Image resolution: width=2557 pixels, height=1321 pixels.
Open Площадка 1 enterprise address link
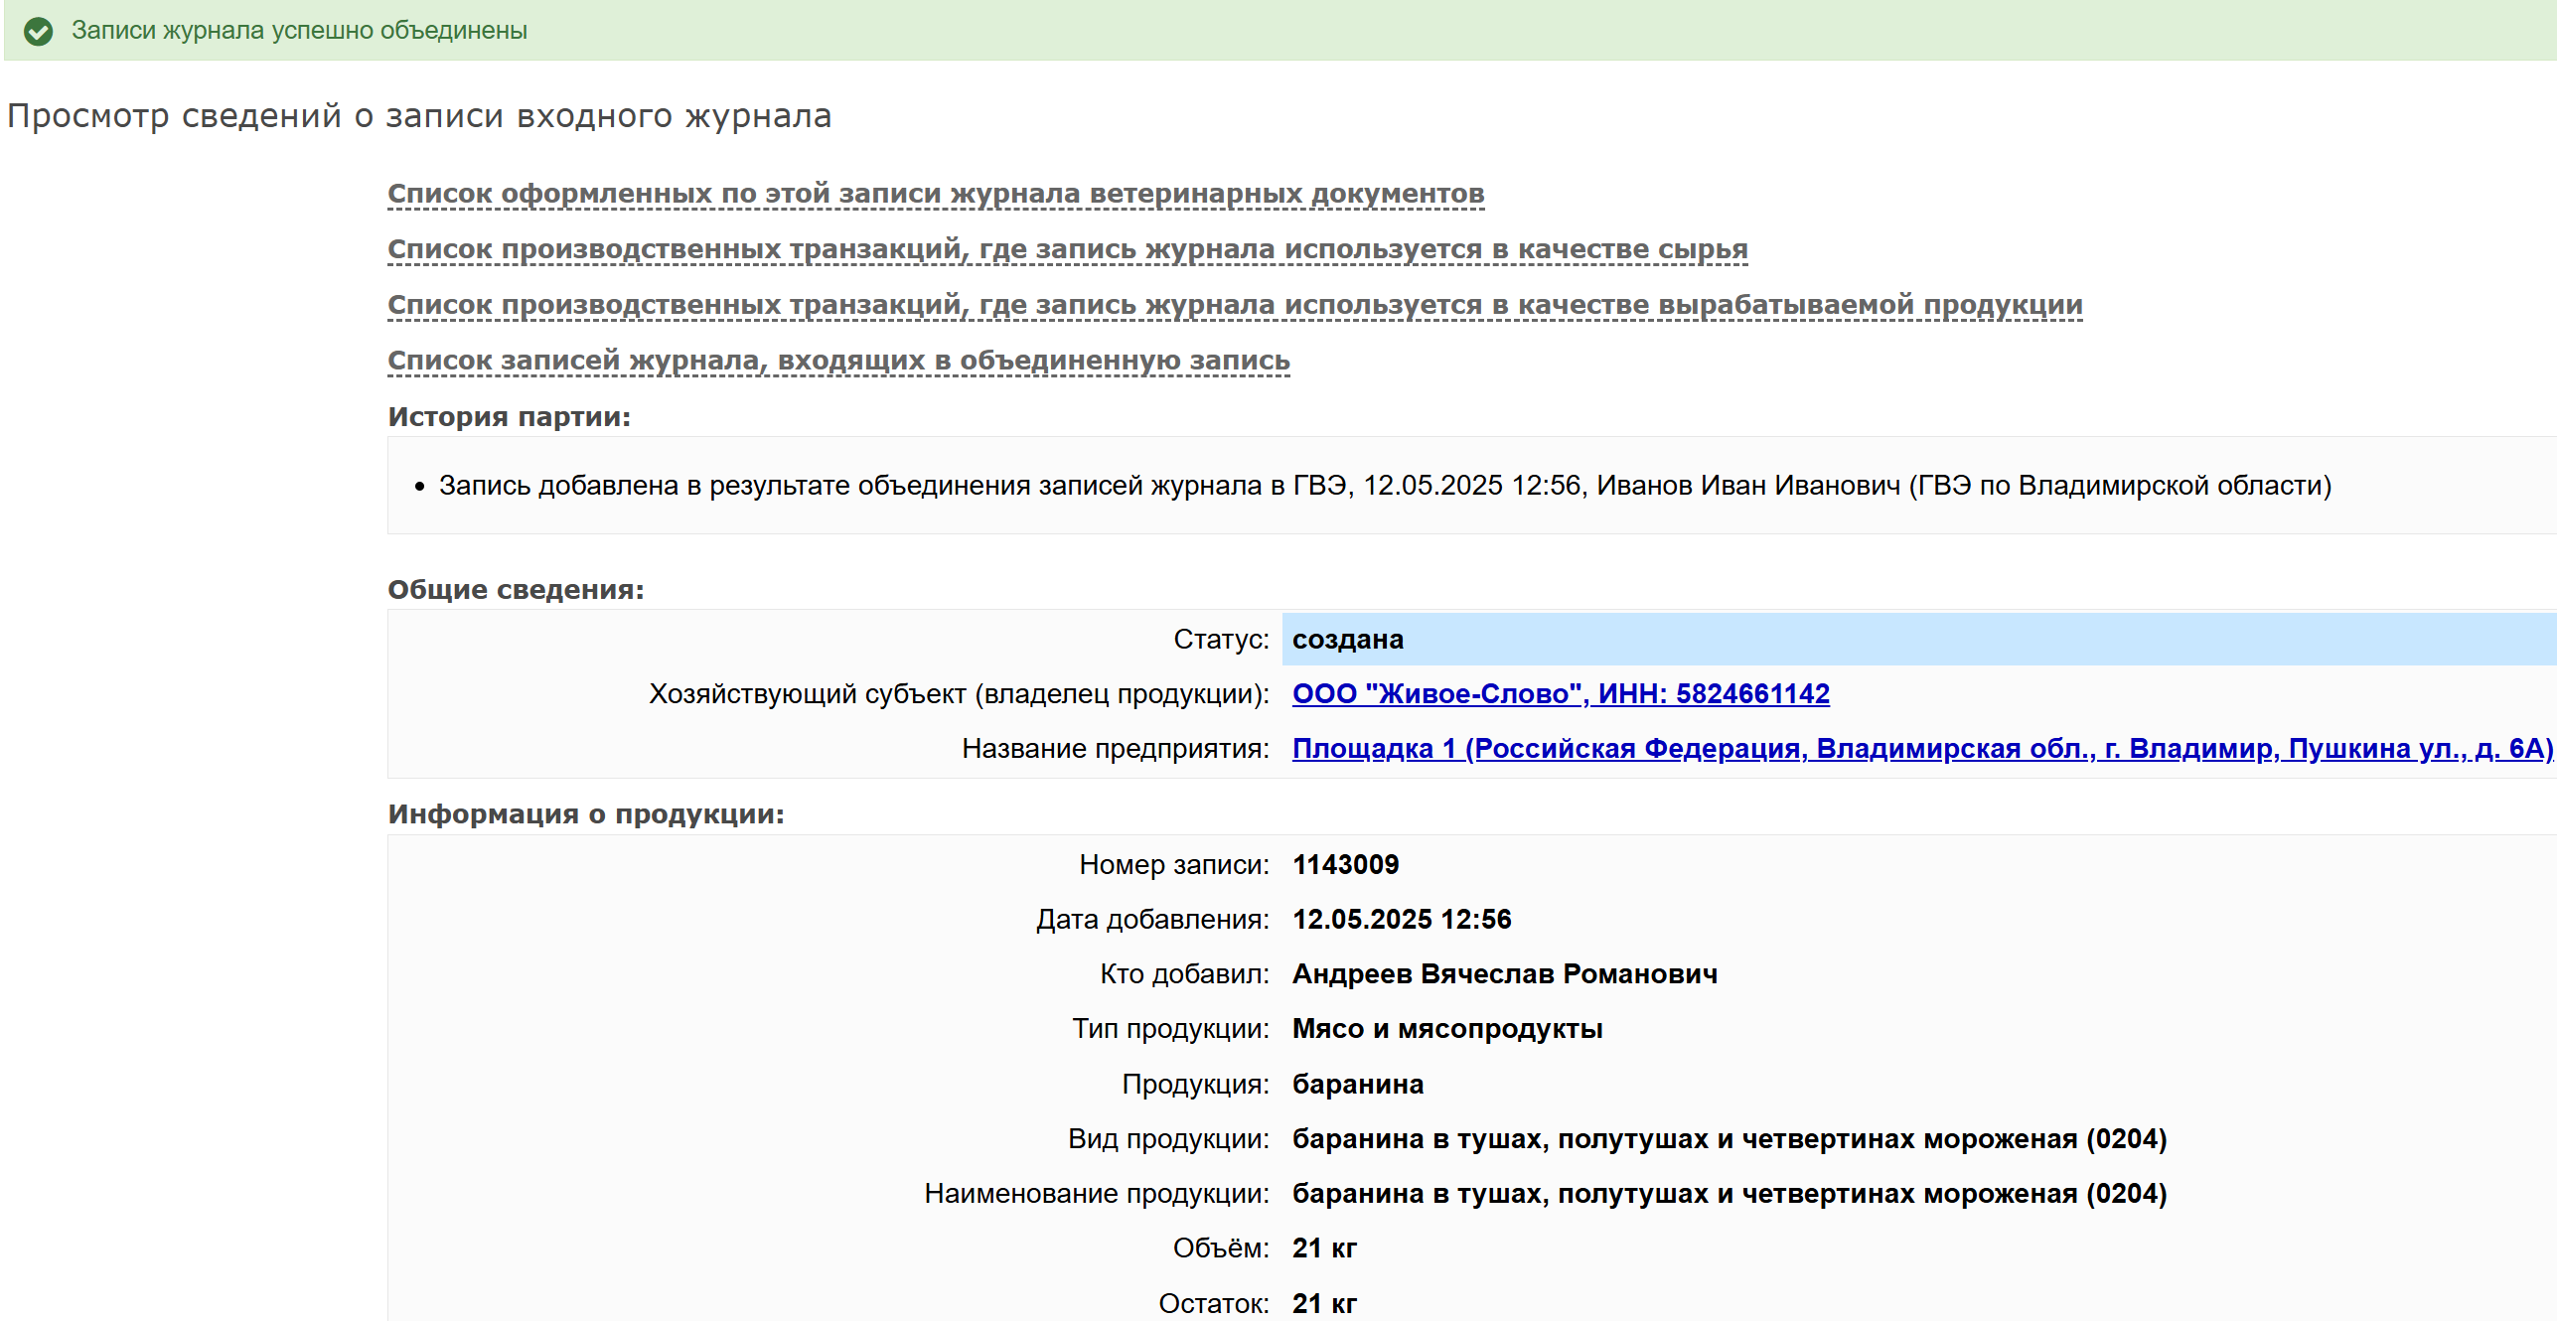point(1921,749)
